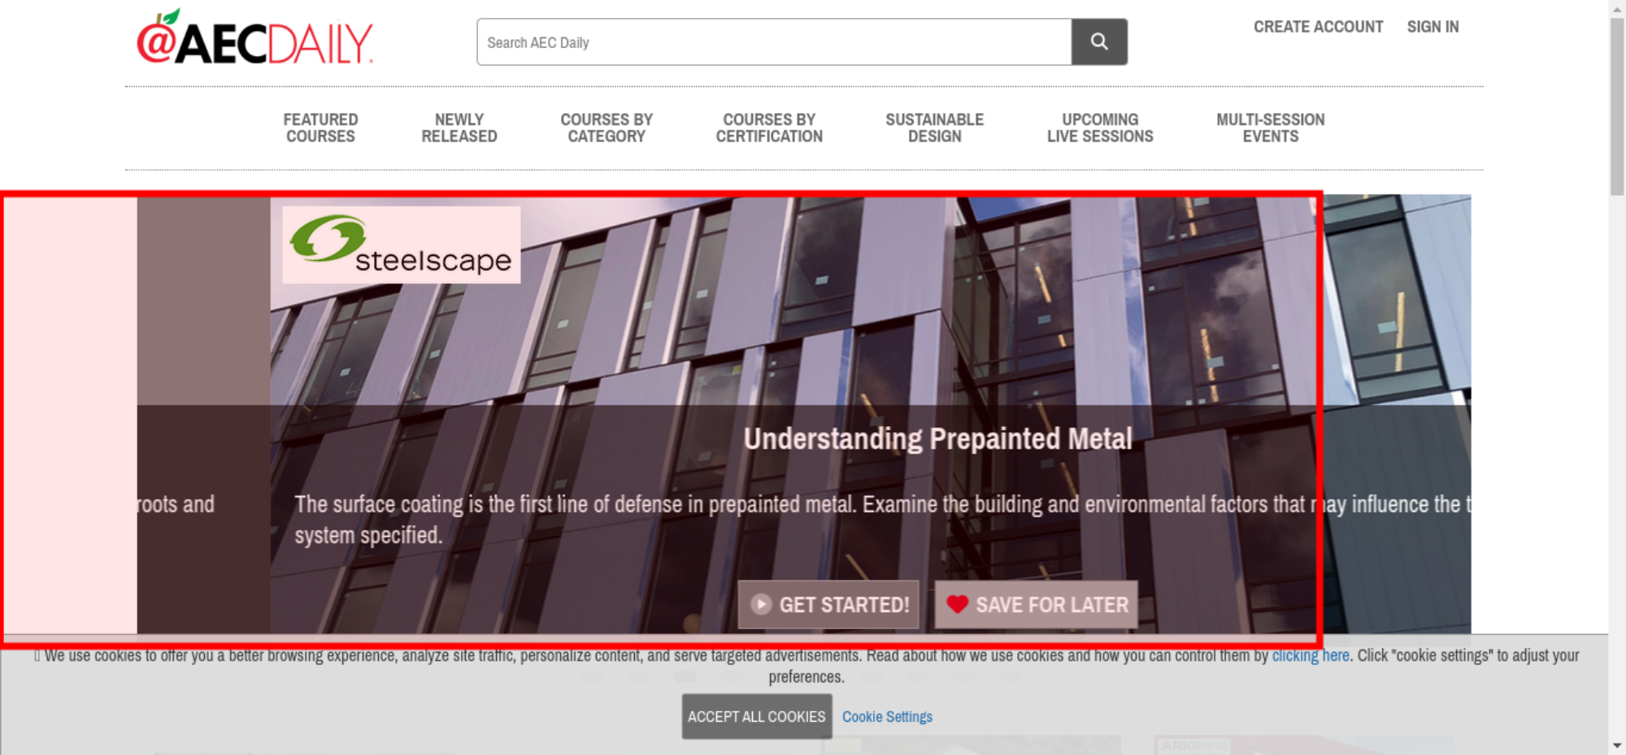Viewport: 1626px width, 755px height.
Task: Click the Create Account link
Action: (x=1318, y=27)
